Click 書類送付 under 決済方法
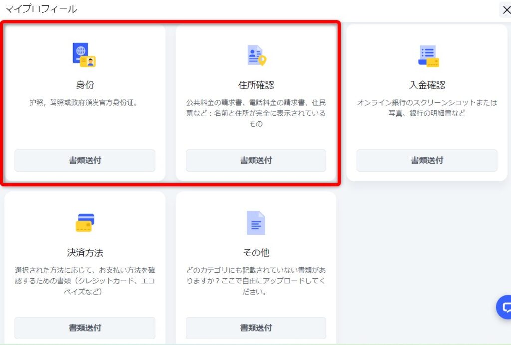The height and width of the screenshot is (345, 511). click(85, 328)
